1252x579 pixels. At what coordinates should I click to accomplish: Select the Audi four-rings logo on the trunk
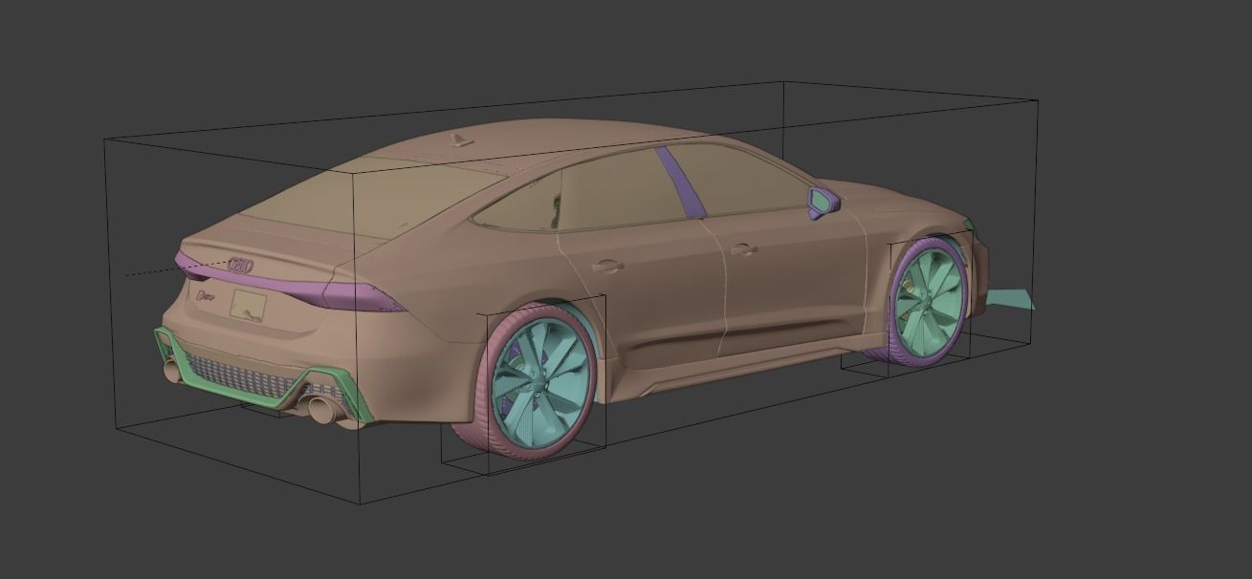pyautogui.click(x=241, y=266)
